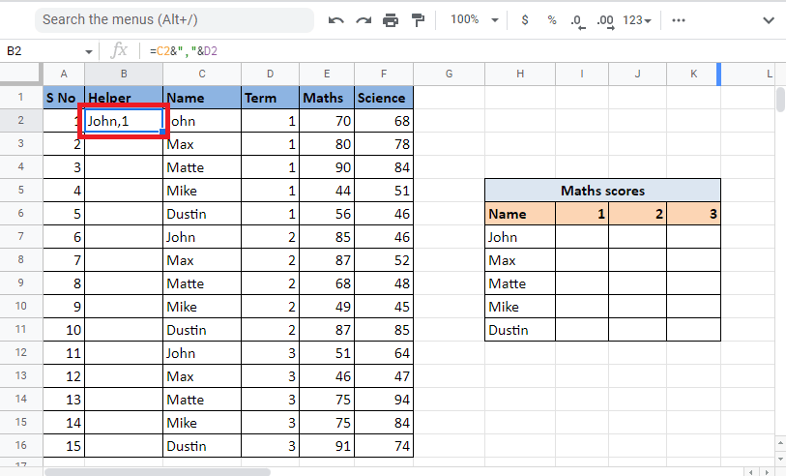Viewport: 786px width, 476px height.
Task: Select row 11 header
Action: tap(21, 330)
